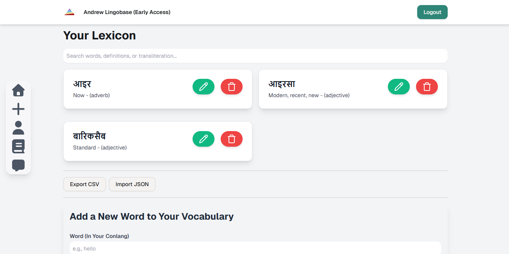Click the Word (In Your Conlang) input
The height and width of the screenshot is (254, 509).
[255, 249]
